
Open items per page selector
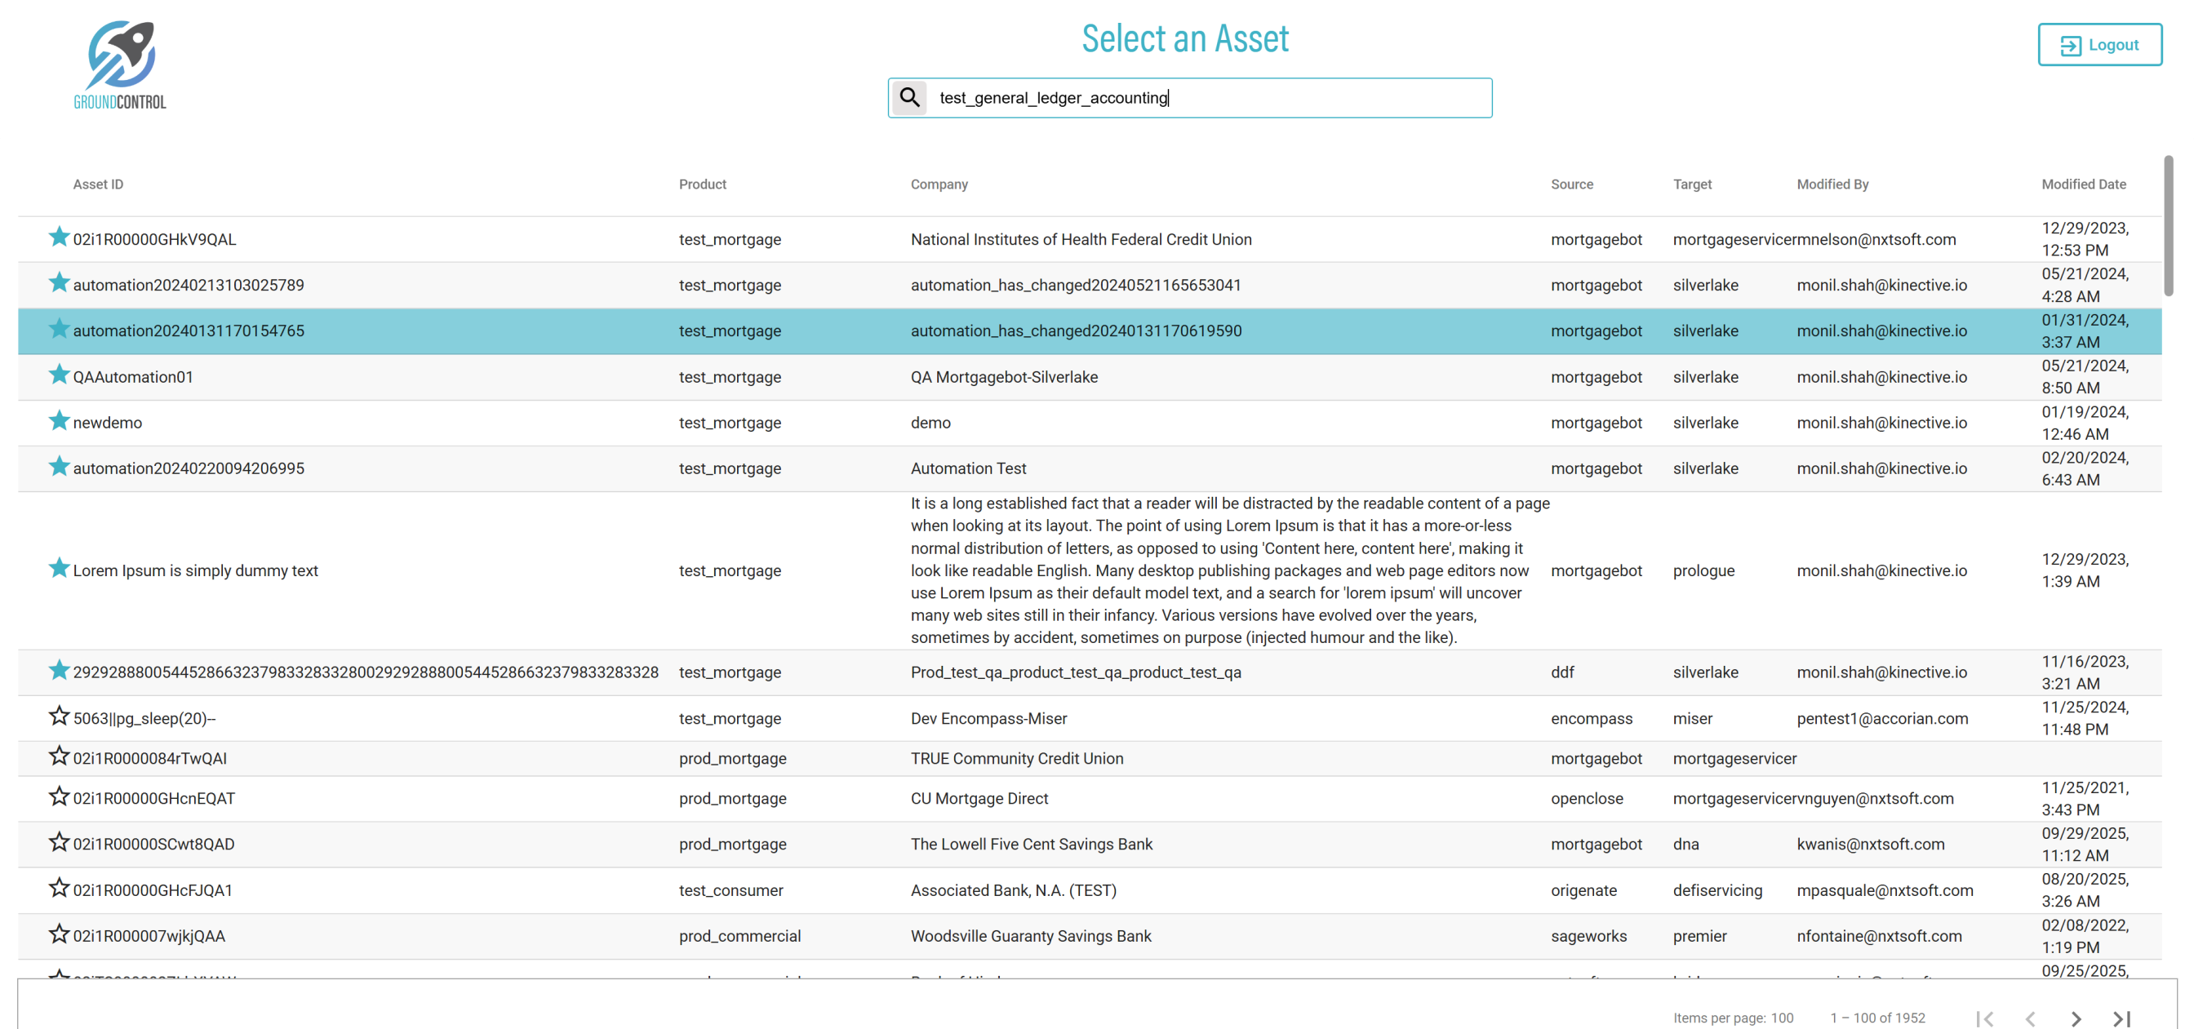tap(1782, 1018)
